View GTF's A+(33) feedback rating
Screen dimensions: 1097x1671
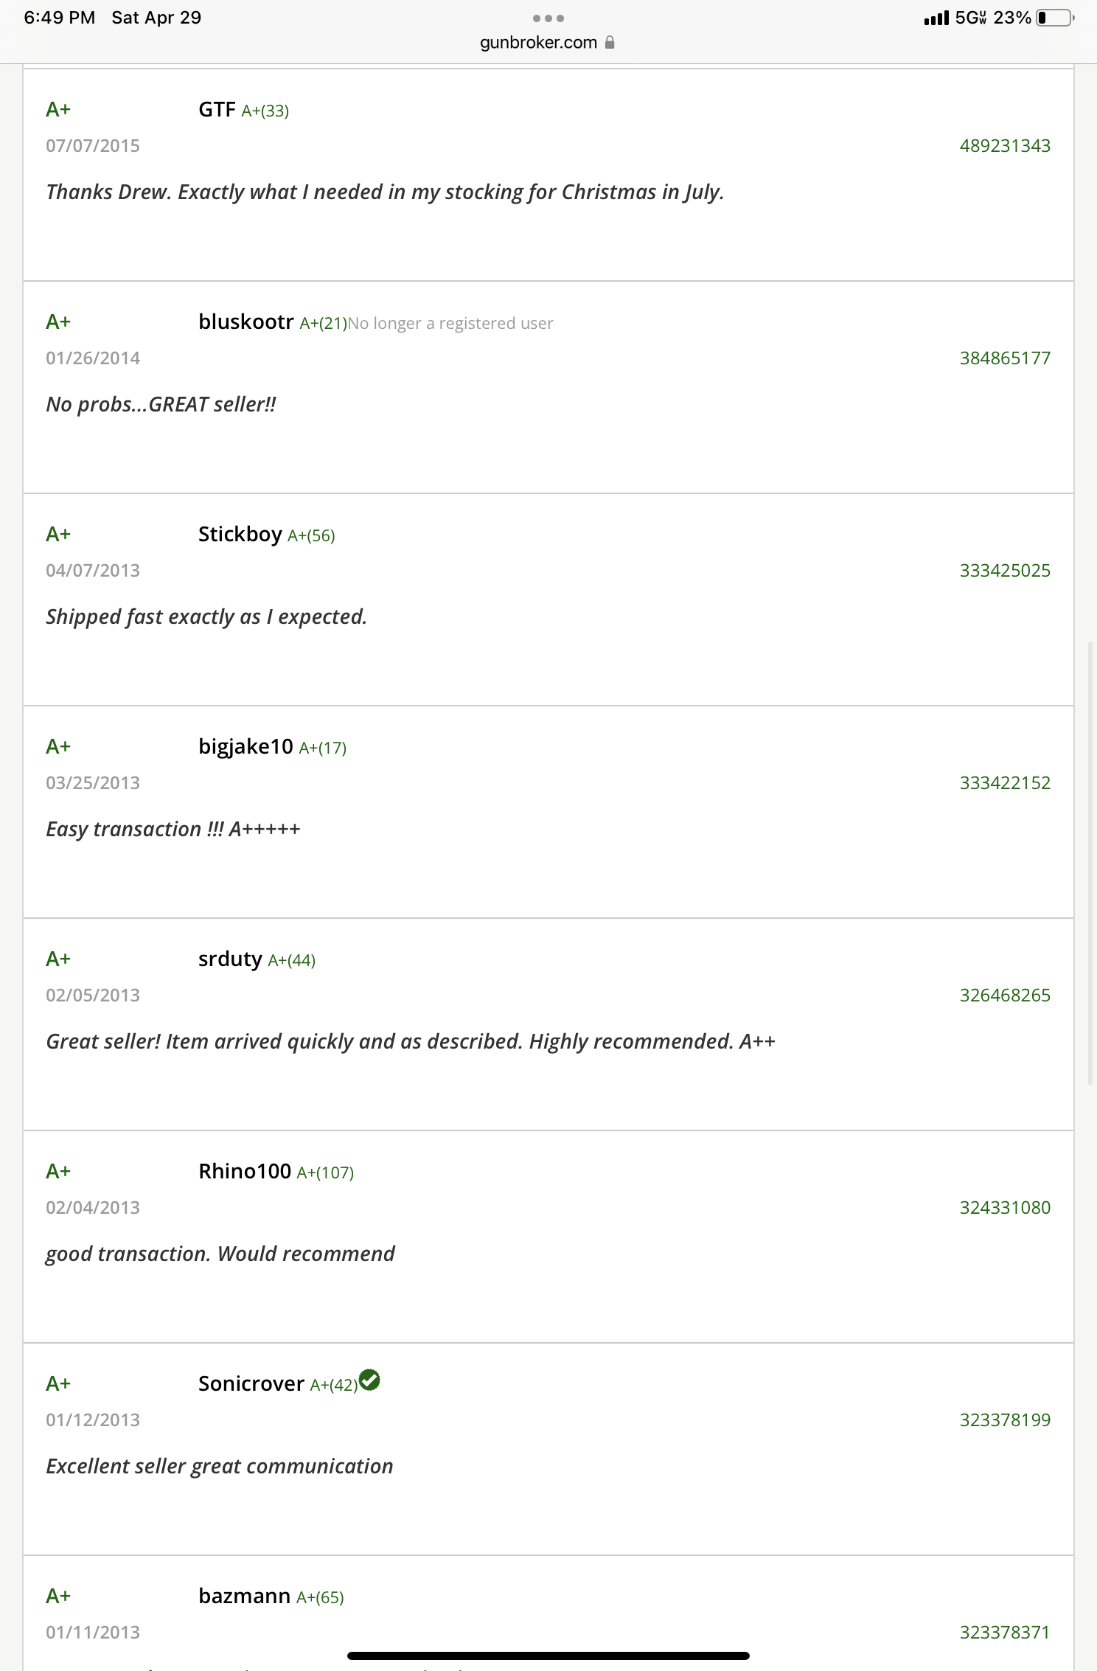265,111
